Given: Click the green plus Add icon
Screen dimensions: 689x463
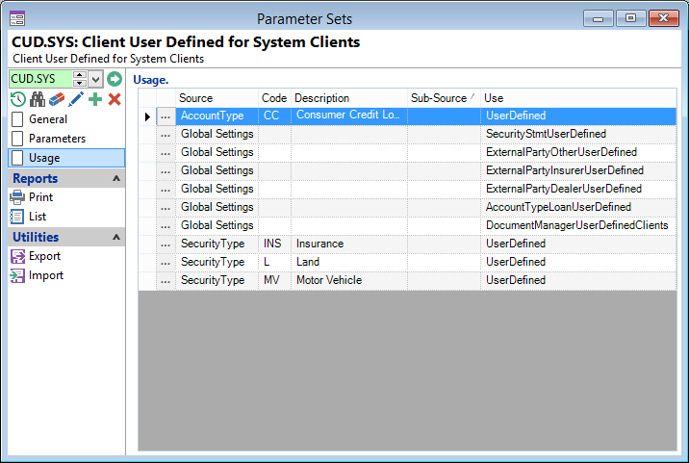Looking at the screenshot, I should pos(95,99).
